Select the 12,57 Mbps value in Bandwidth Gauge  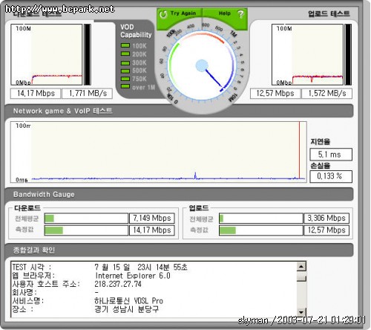tap(326, 230)
